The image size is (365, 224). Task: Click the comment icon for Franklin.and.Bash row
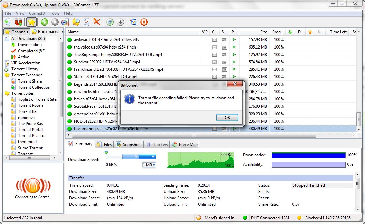pyautogui.click(x=215, y=69)
